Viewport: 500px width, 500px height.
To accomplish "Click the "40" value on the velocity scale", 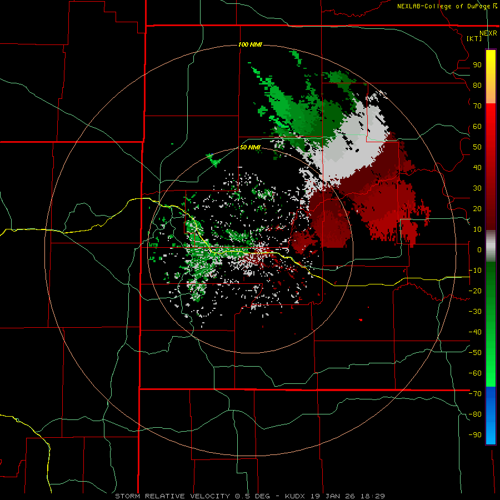I will 477,168.
